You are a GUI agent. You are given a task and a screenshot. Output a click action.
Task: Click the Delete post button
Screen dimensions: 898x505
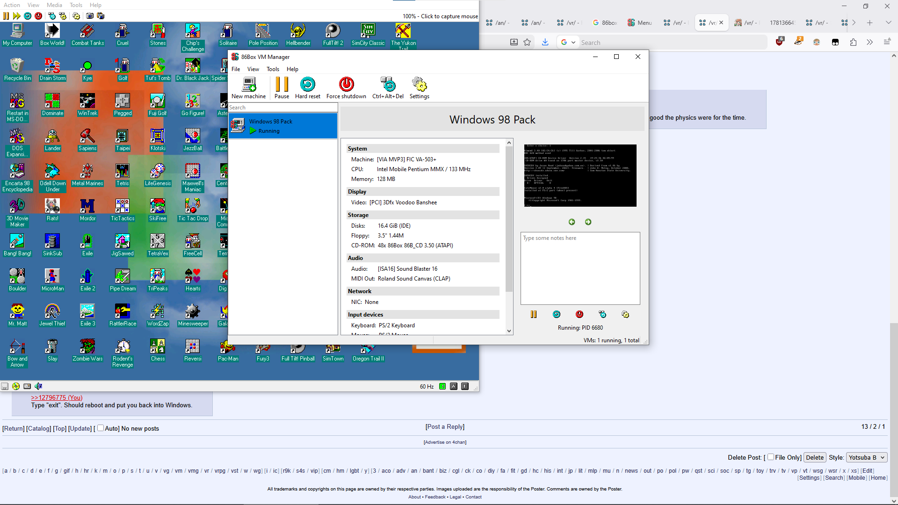click(815, 457)
